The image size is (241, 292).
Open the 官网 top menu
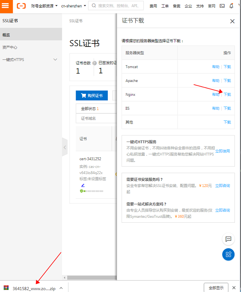[211, 6]
